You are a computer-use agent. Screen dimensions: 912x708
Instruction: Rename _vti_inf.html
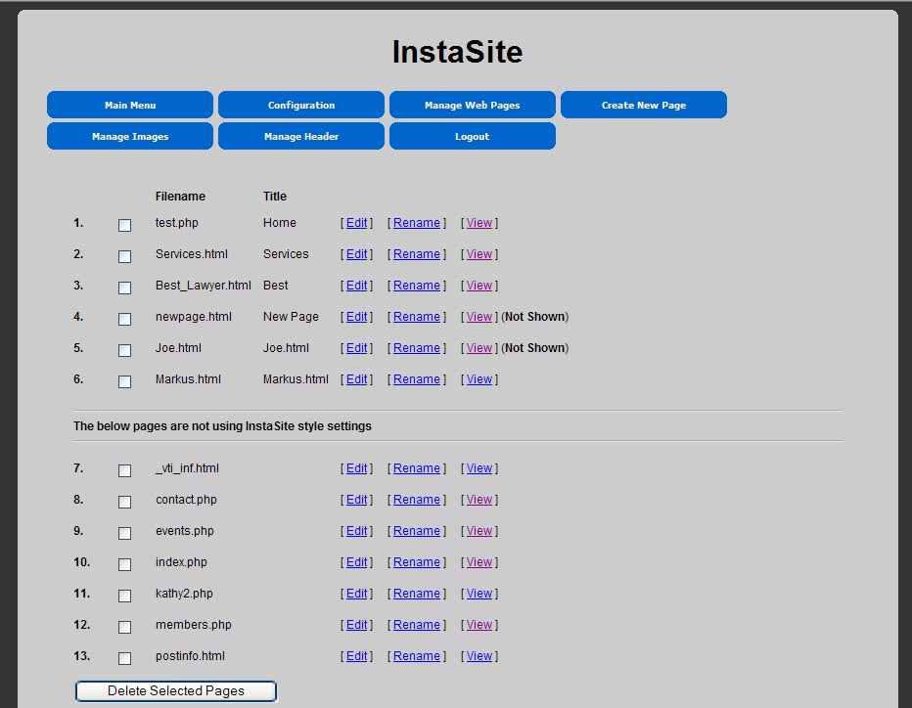pos(417,468)
